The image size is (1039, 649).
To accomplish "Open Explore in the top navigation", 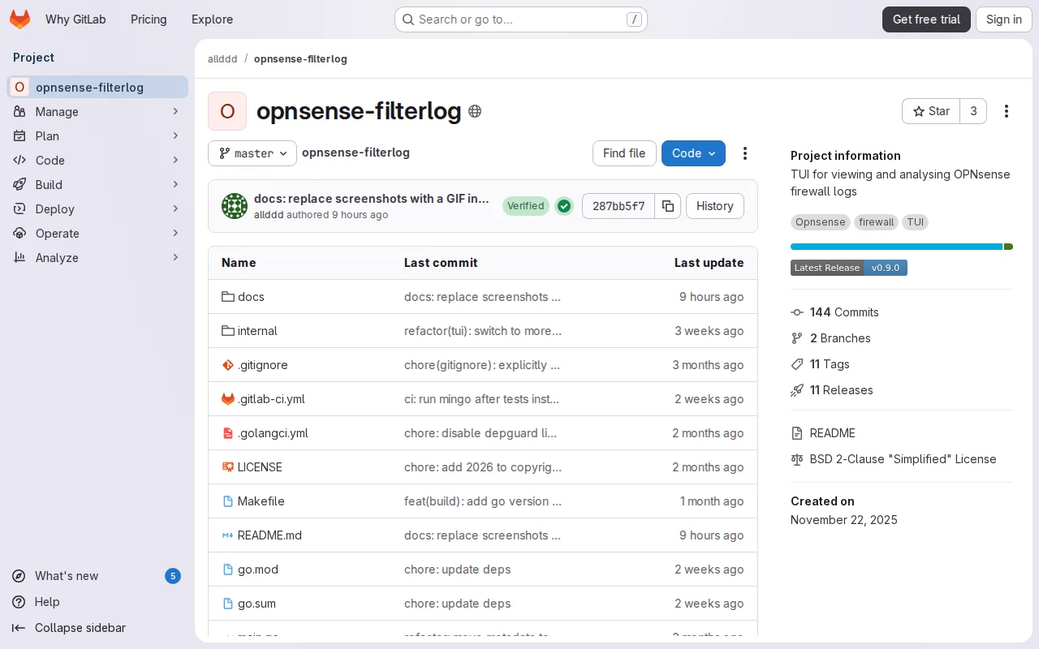I will click(212, 19).
